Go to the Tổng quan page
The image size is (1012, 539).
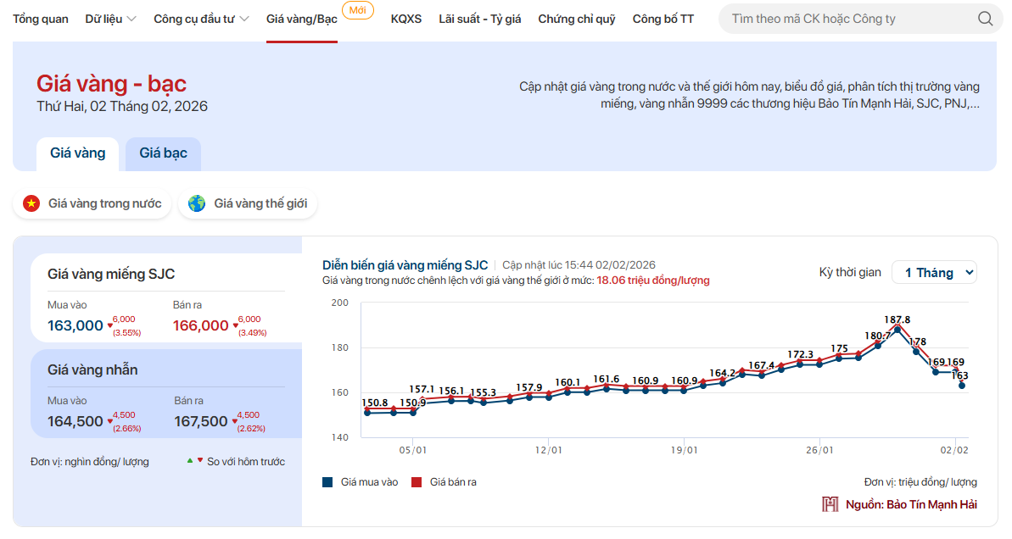click(41, 19)
